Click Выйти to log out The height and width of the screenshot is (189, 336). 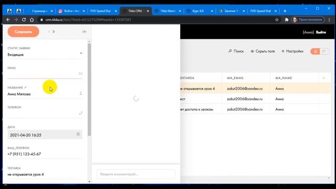(321, 33)
